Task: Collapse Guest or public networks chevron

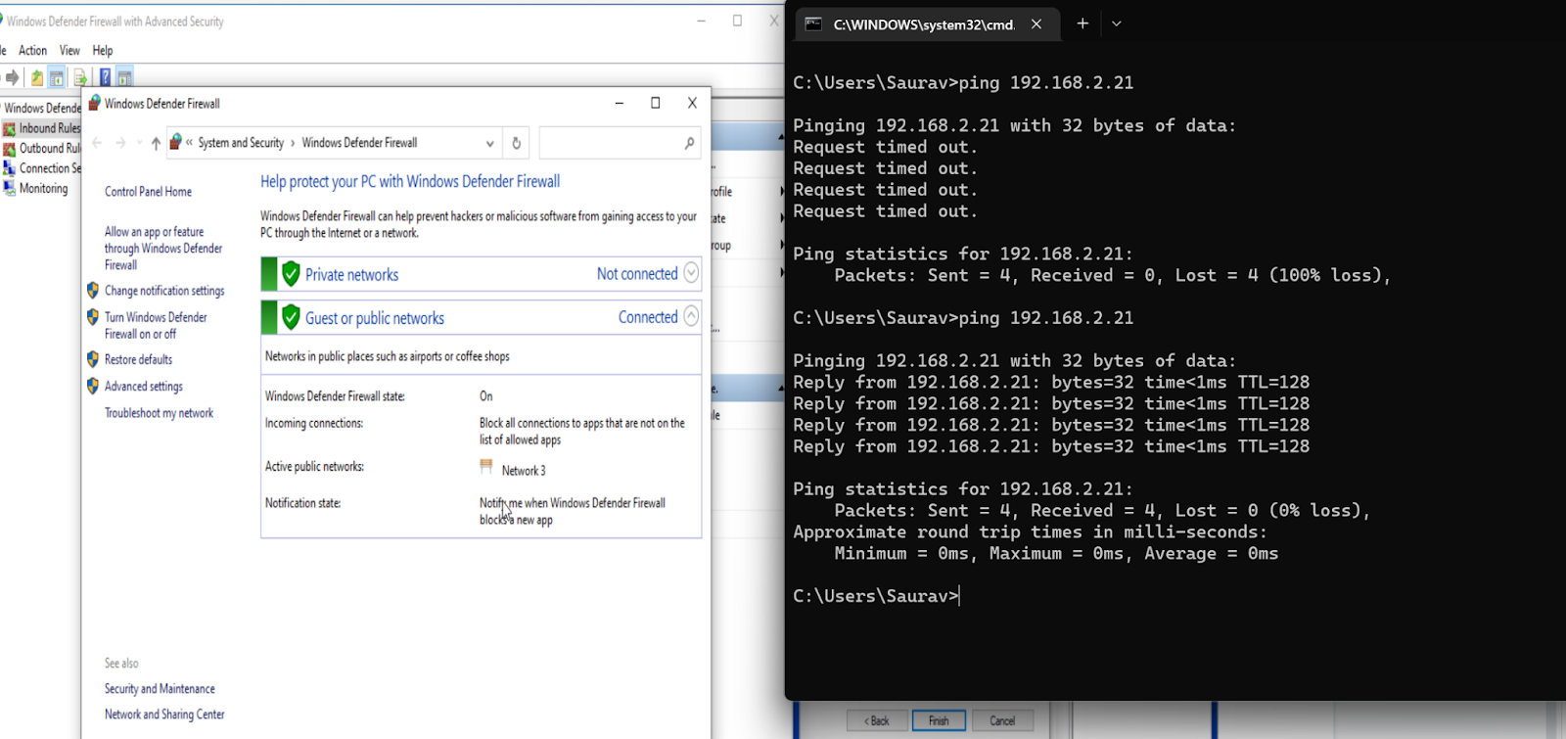Action: pyautogui.click(x=691, y=315)
